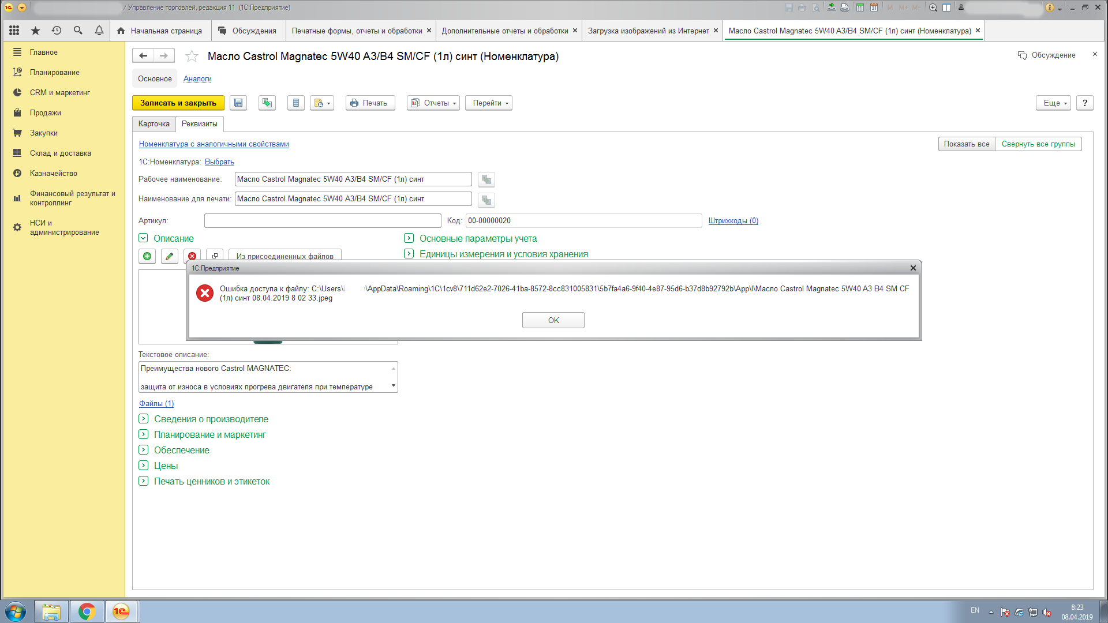Open the Продажи section in sidebar
This screenshot has height=623, width=1108.
coord(46,112)
